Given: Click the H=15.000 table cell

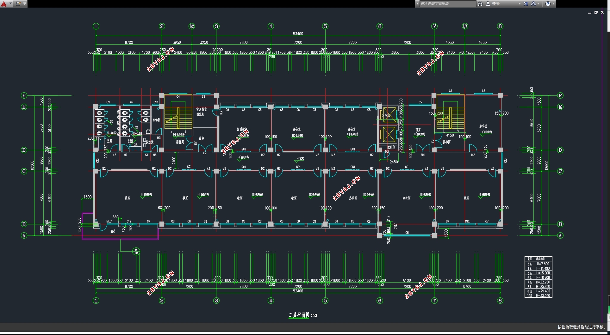Looking at the screenshot, I should coord(543,273).
